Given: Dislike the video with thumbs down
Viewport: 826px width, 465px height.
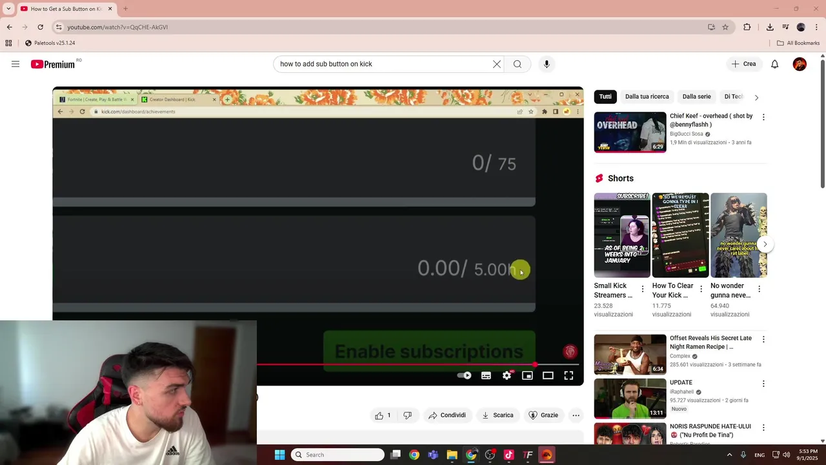Looking at the screenshot, I should tap(407, 415).
